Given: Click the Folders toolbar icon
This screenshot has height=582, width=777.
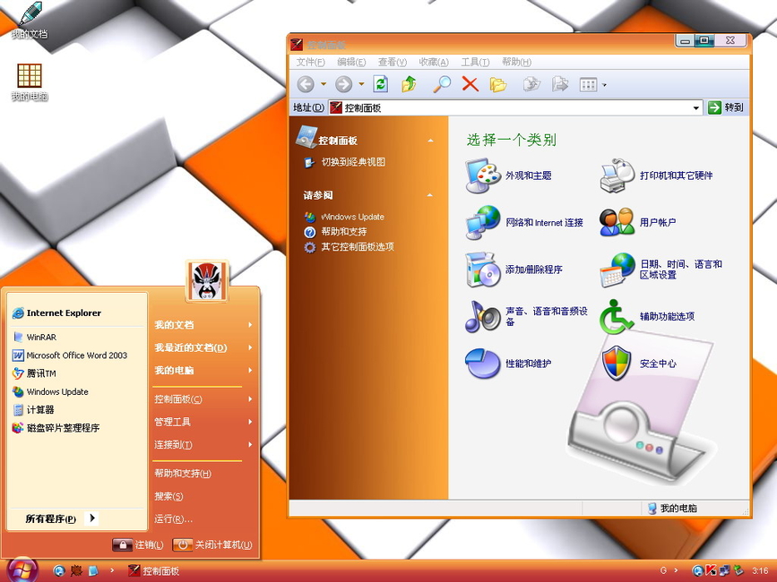Looking at the screenshot, I should 498,85.
